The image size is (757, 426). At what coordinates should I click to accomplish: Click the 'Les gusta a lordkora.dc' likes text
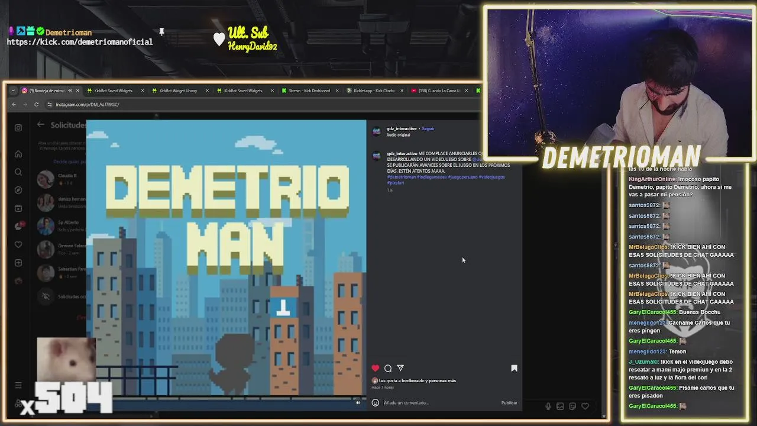[417, 380]
